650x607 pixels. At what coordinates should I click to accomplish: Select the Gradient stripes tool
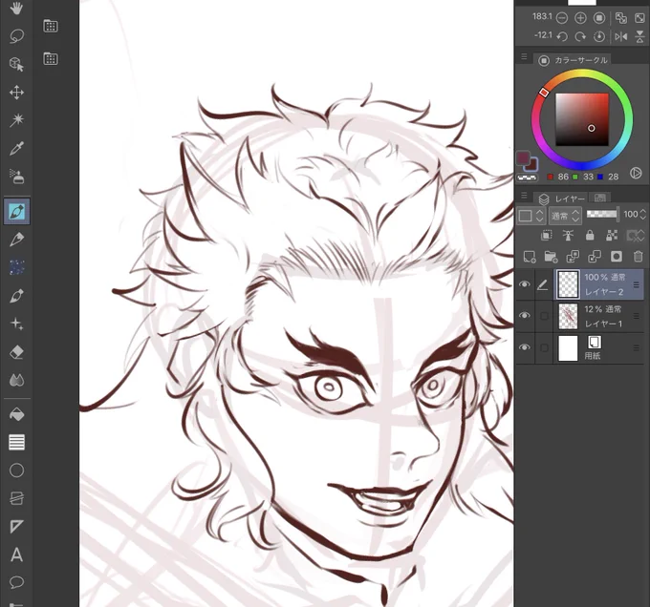tap(16, 442)
